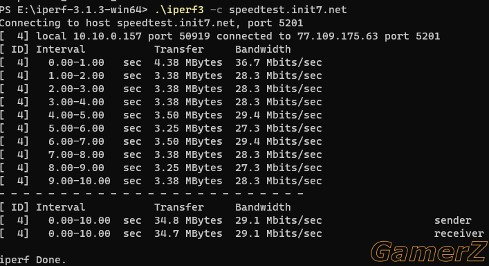Screen dimensions: 489x266
Task: Click the 9.00-10.00 interval row
Action: pos(161,181)
